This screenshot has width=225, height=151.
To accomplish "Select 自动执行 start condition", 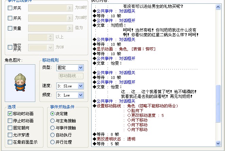I will (x=52, y=135).
